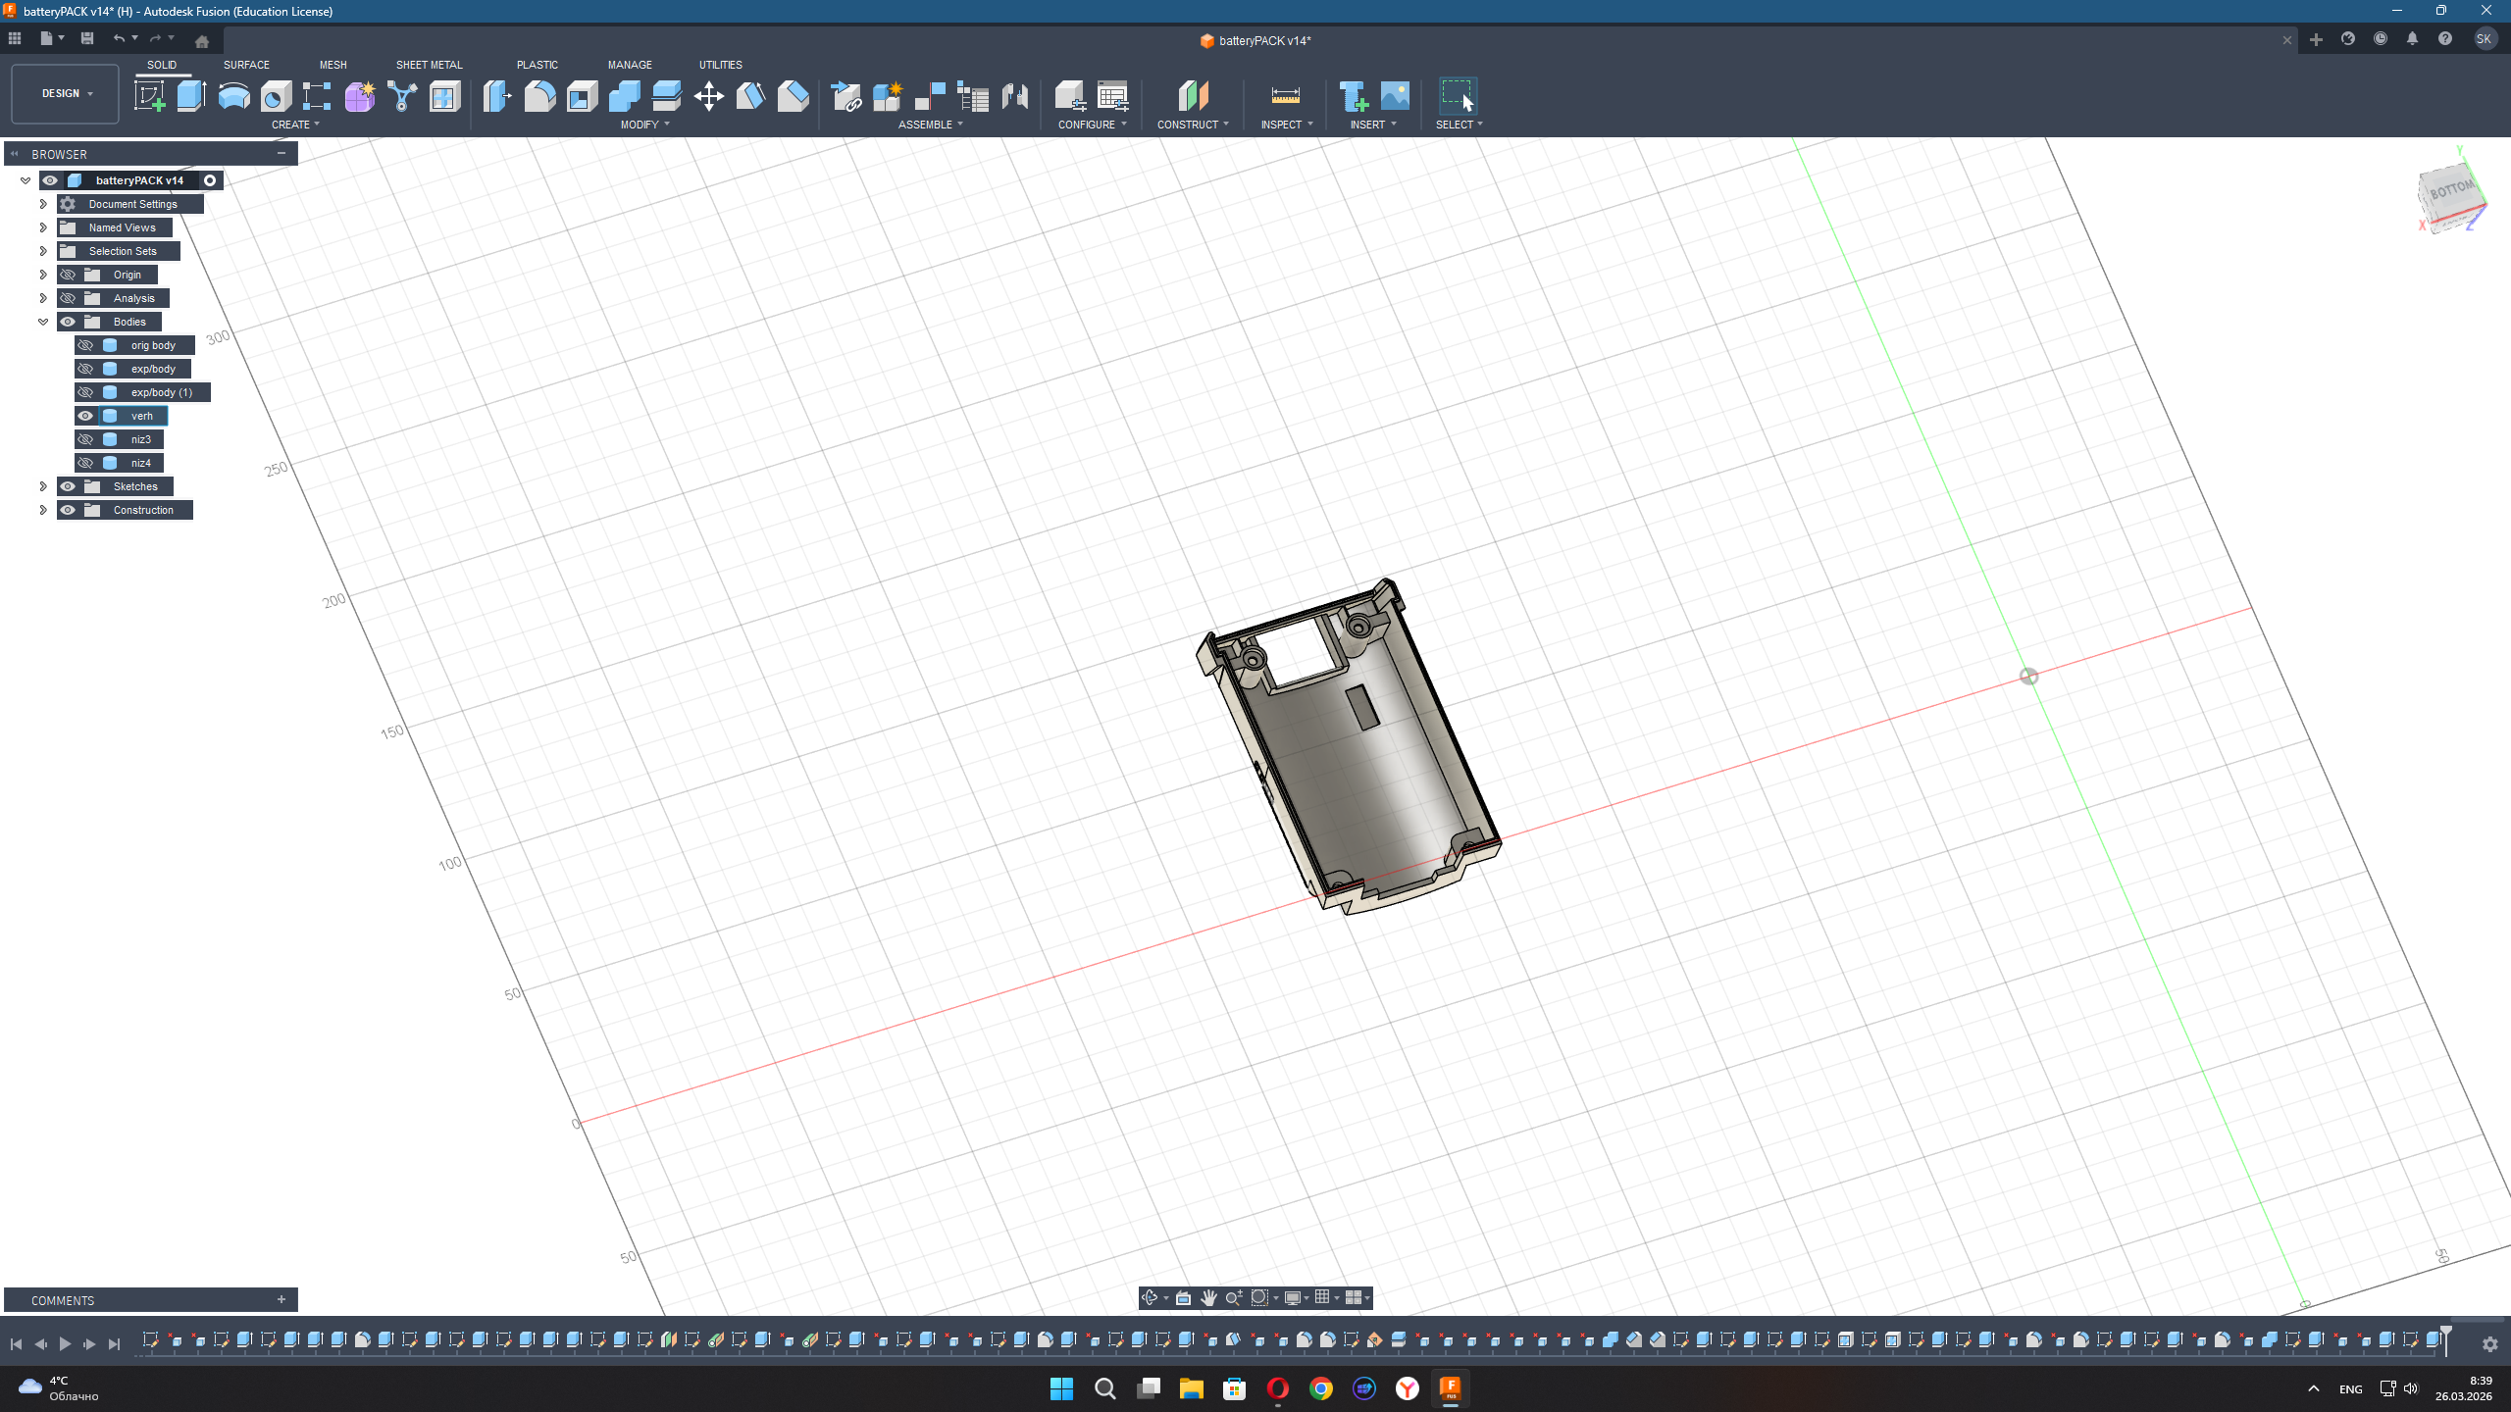
Task: Select the Create Sketch tool
Action: [149, 96]
